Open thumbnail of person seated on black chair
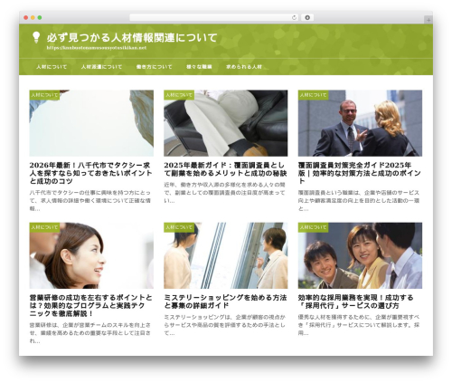The image size is (452, 383). click(x=226, y=123)
